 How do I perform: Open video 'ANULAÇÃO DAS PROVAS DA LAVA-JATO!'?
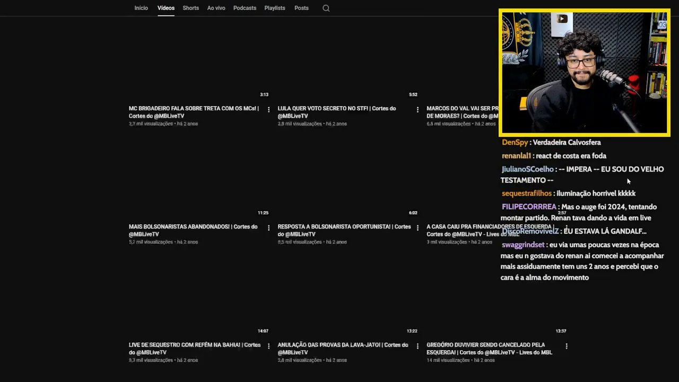[343, 349]
